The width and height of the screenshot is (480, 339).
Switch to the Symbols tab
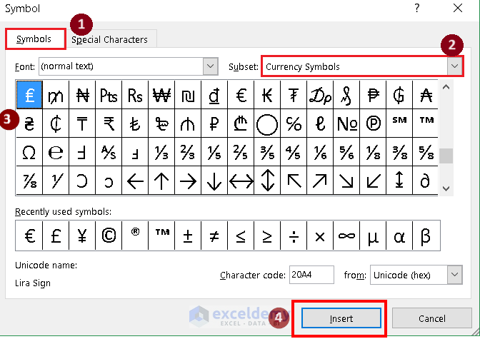34,39
